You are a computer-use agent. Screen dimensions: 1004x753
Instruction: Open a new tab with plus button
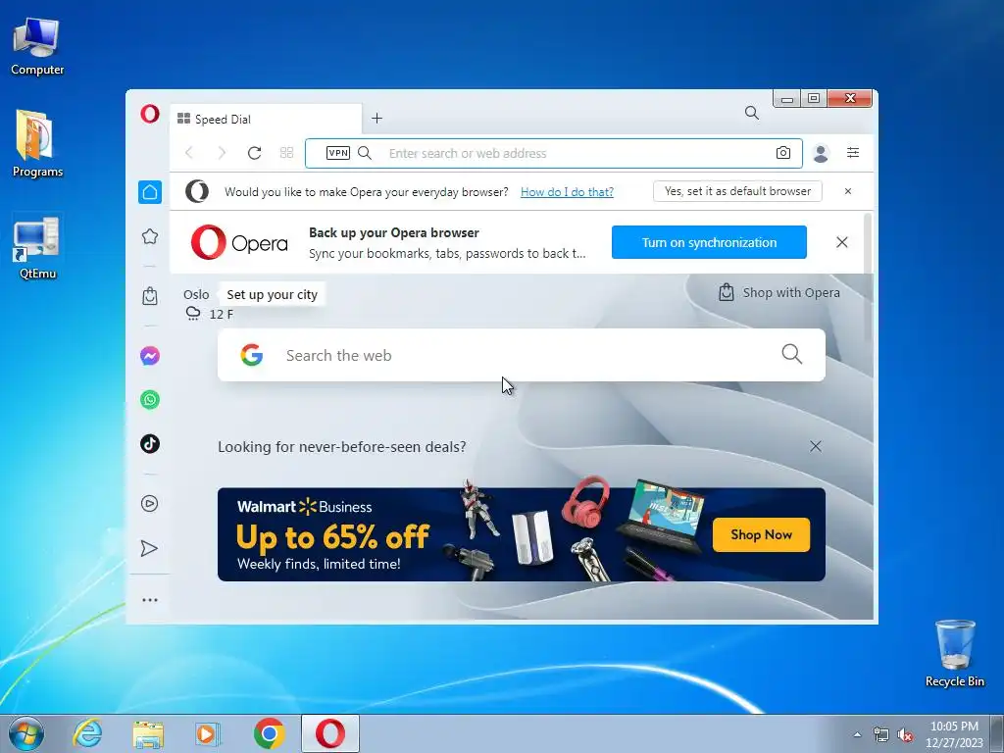click(377, 119)
